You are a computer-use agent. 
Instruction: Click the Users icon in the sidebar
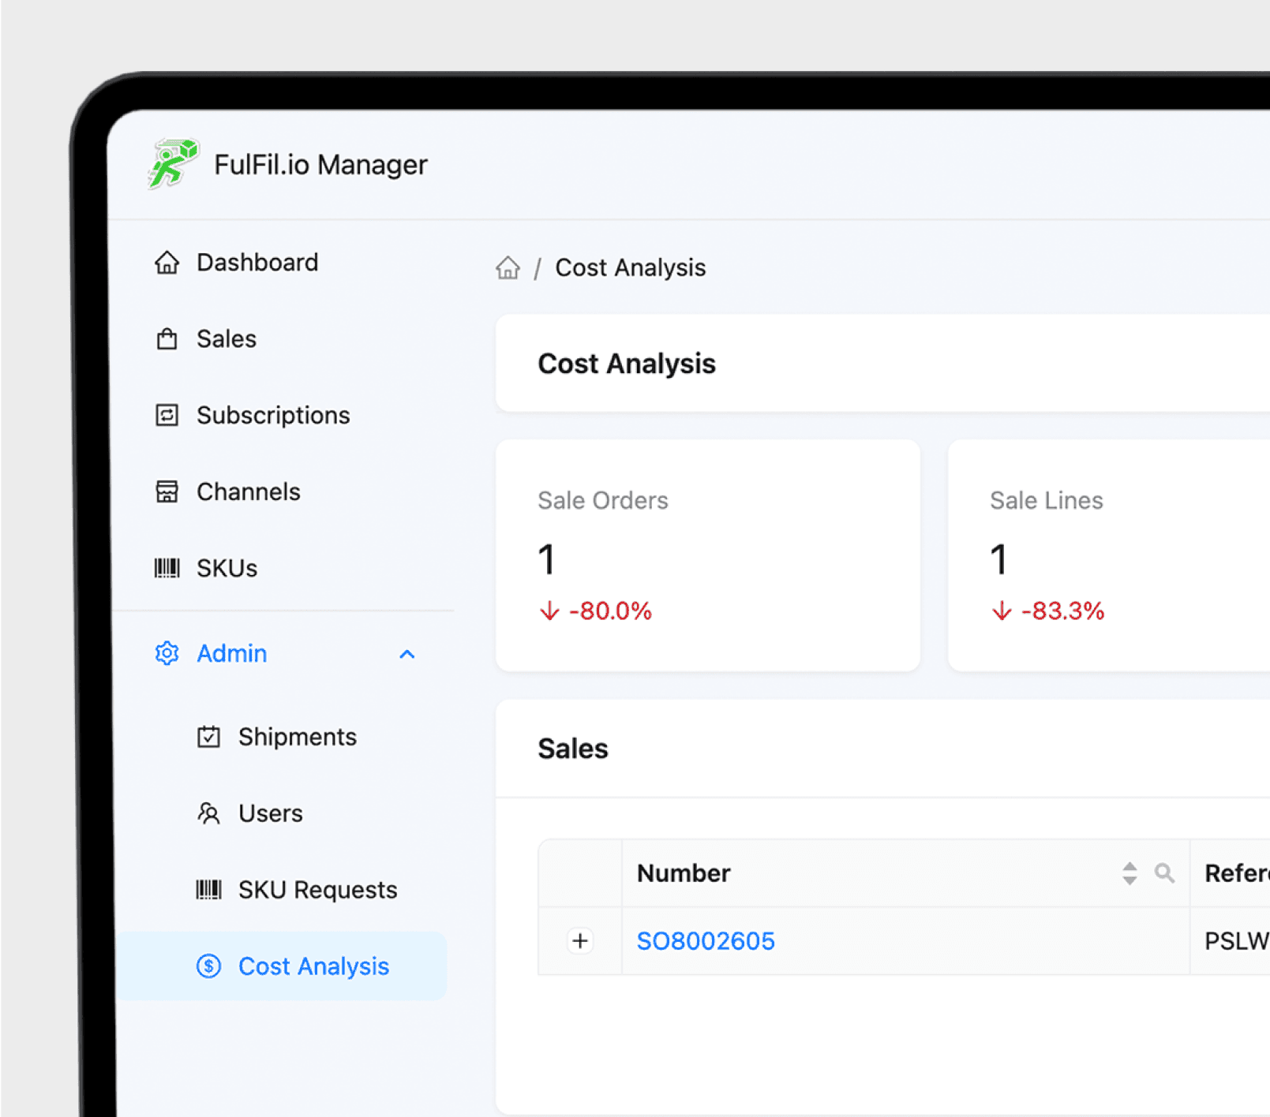coord(209,813)
